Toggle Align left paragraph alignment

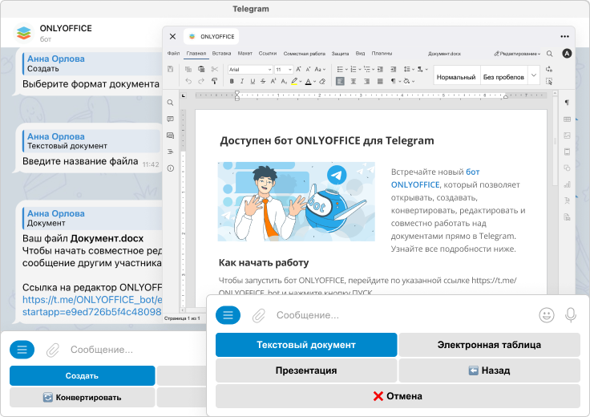click(340, 81)
